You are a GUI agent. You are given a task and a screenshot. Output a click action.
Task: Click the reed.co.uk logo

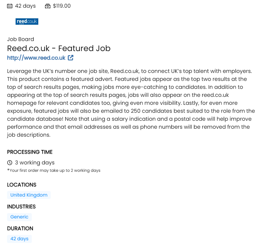pos(27,22)
